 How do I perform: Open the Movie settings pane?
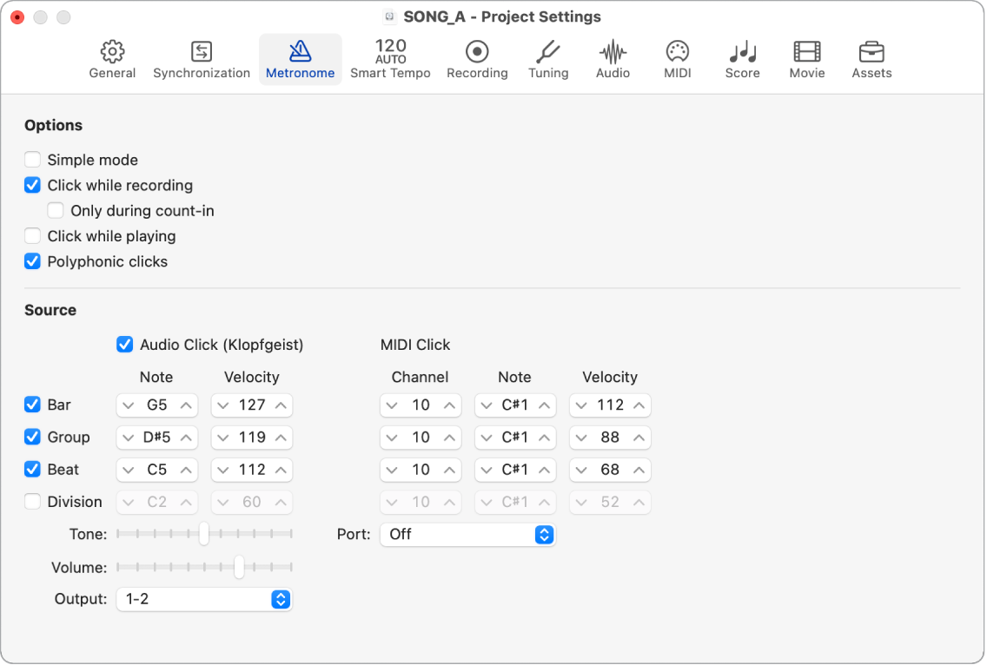click(x=806, y=58)
